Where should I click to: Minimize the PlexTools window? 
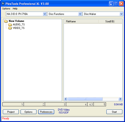coord(111,4)
